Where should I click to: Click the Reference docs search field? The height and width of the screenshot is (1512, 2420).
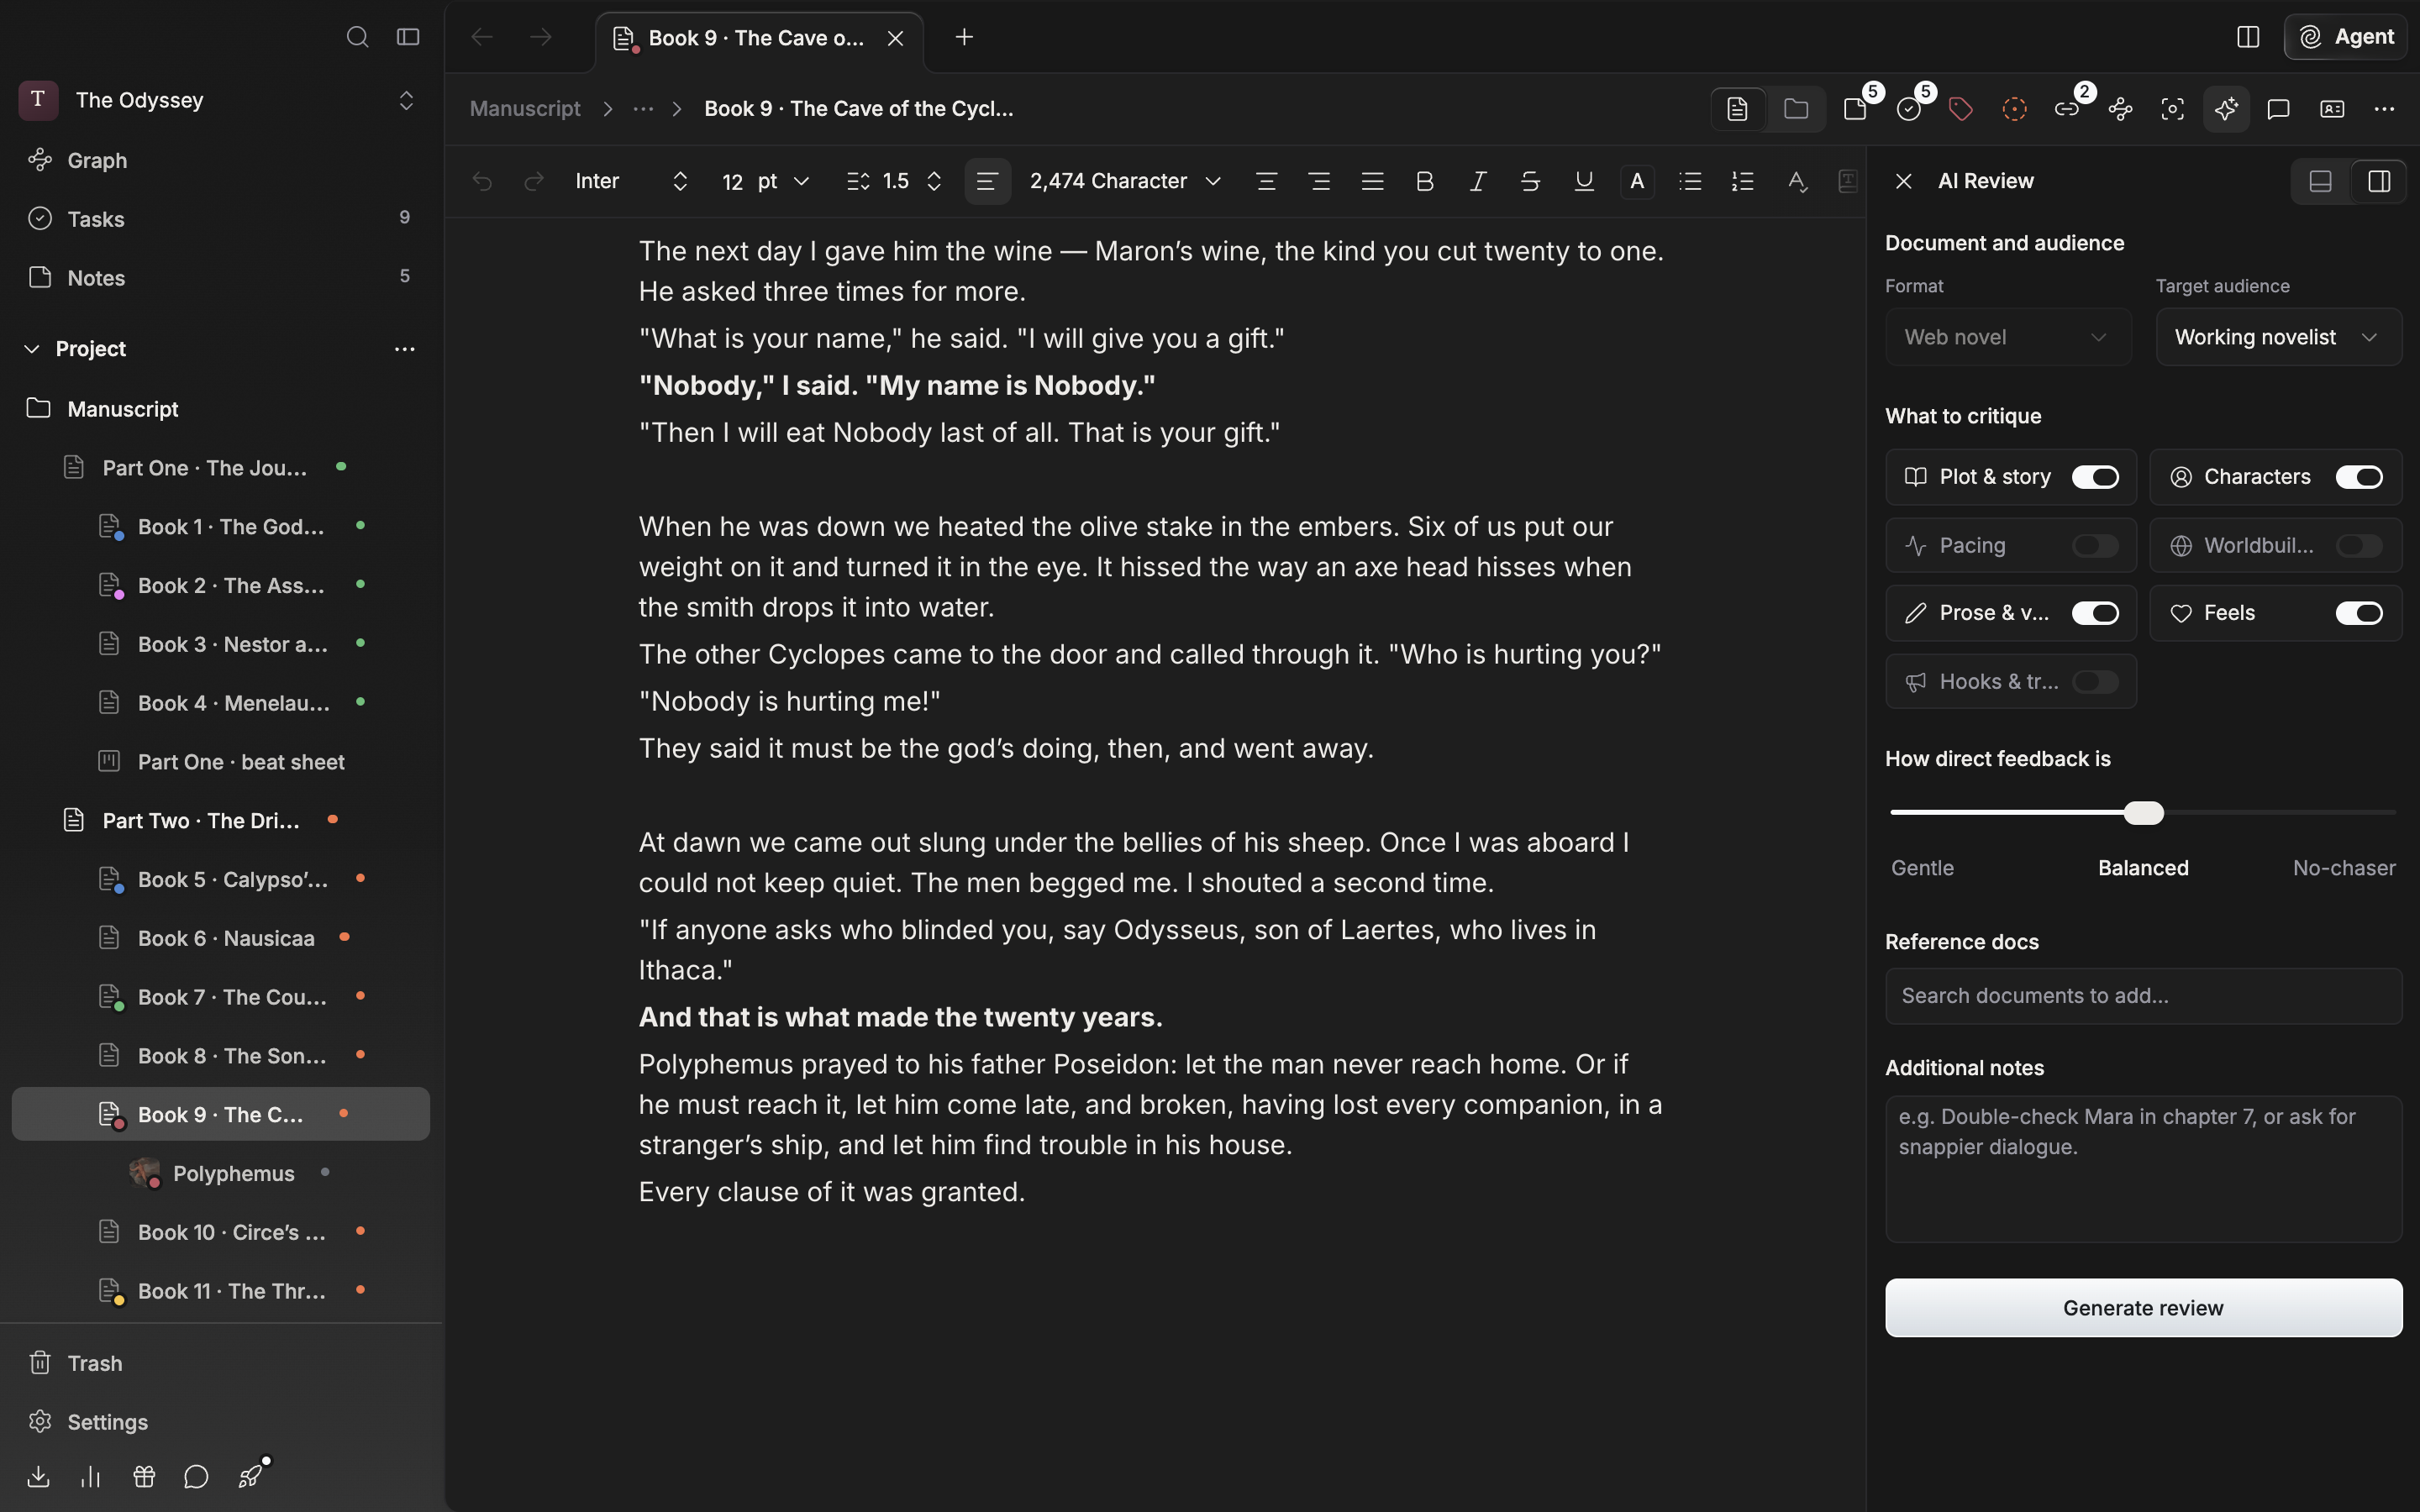tap(2143, 996)
